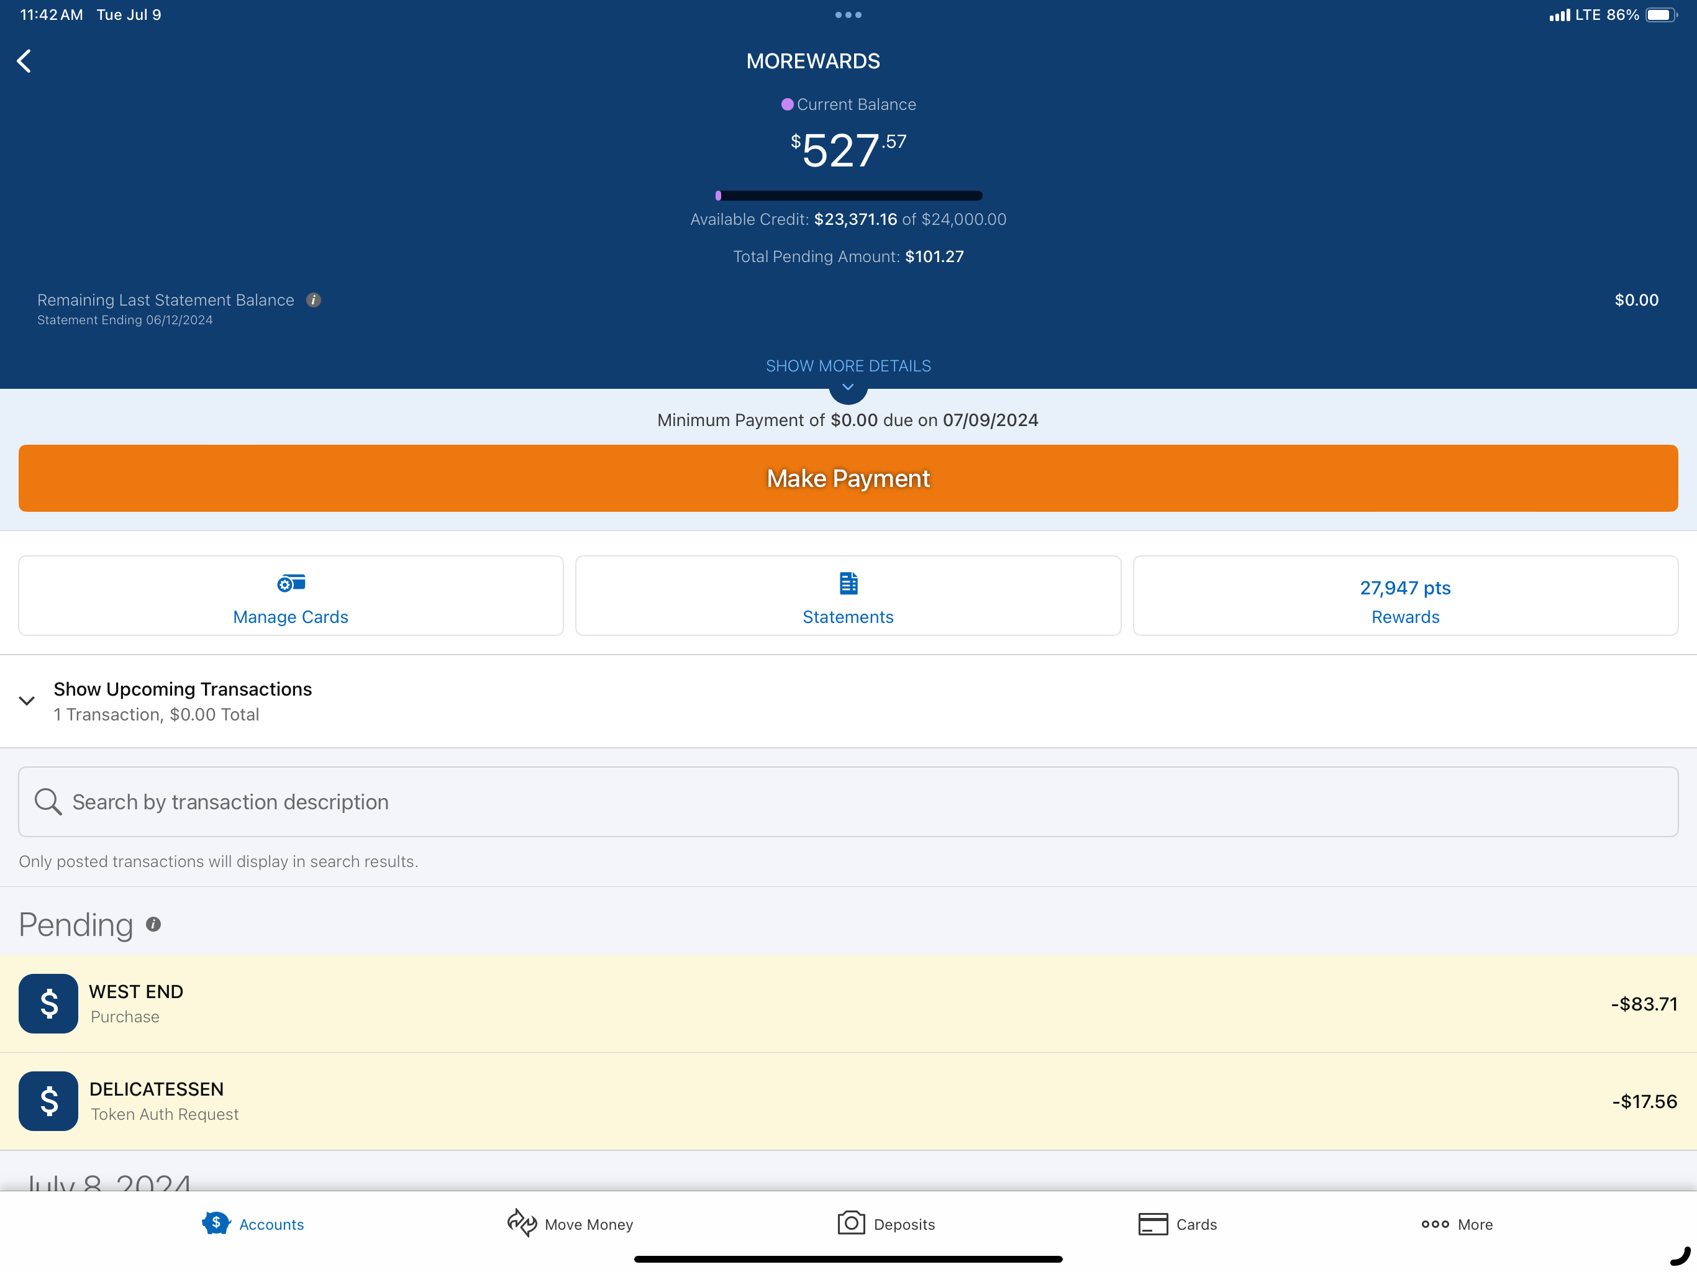
Task: Tap the DELICATESSEN dollar icon
Action: coord(48,1101)
